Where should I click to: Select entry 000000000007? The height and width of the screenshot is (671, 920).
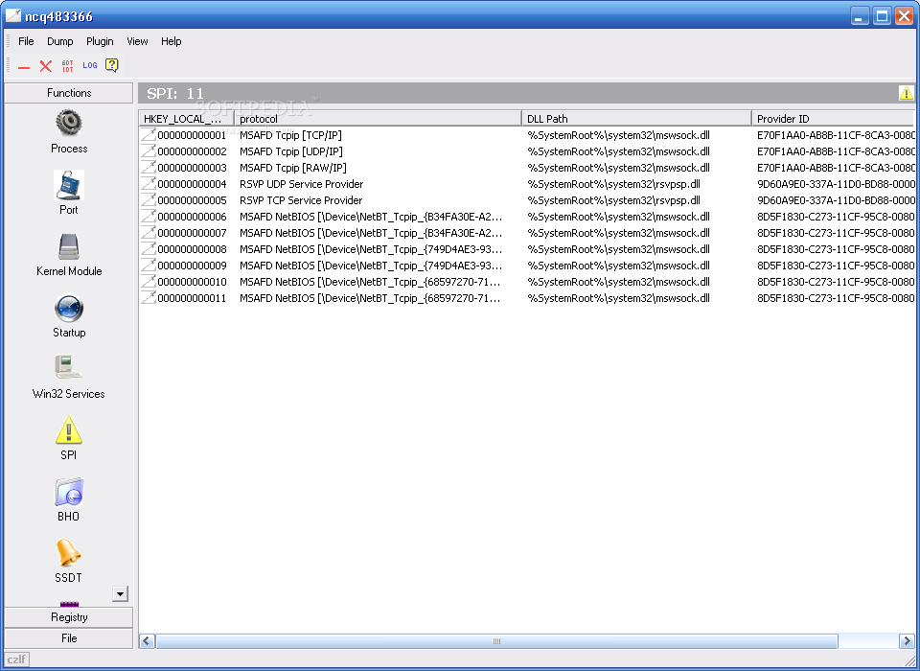pos(527,233)
